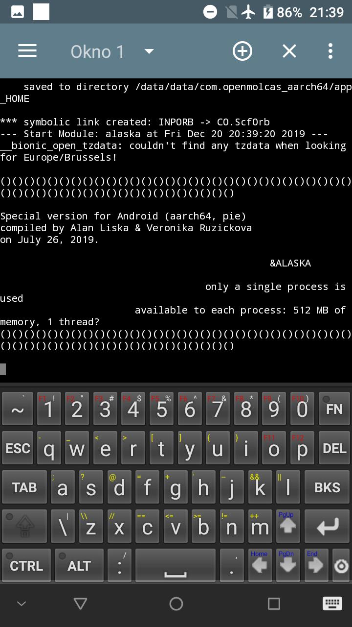Open Android keyboard switcher icon
Viewport: 352px width, 627px height.
tap(332, 603)
